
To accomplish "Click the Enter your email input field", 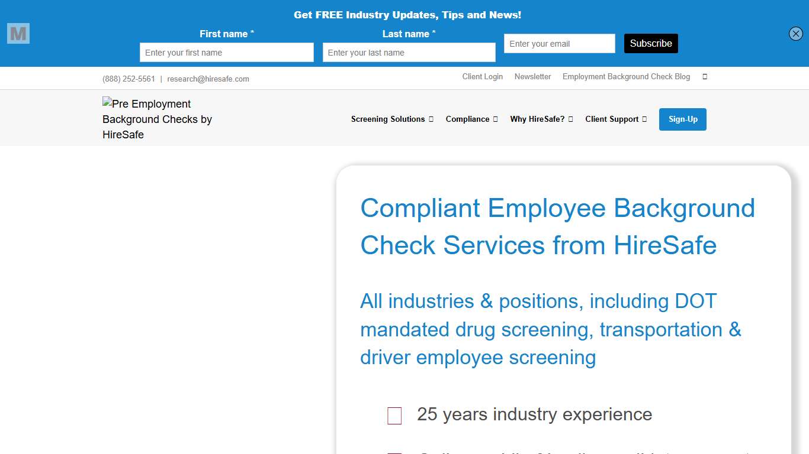I will click(559, 43).
